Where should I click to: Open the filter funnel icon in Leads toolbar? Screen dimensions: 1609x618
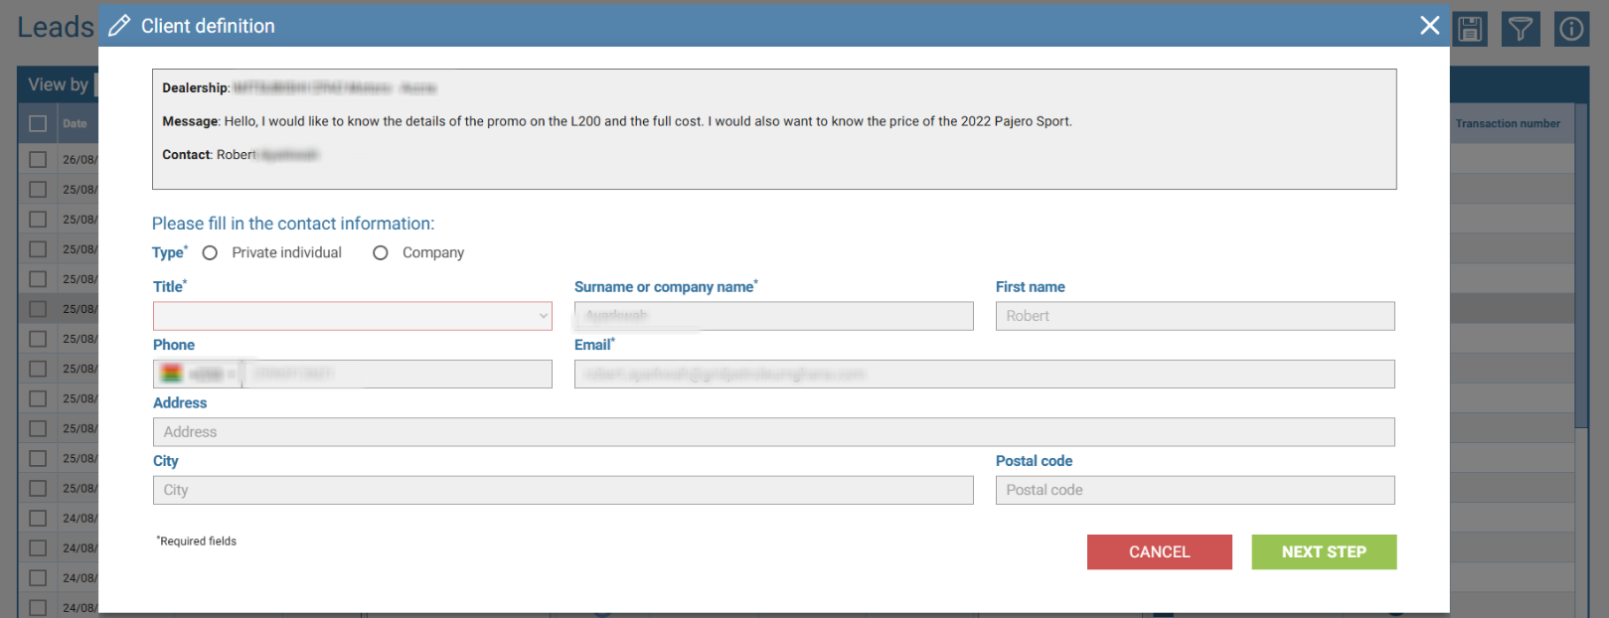[x=1520, y=29]
